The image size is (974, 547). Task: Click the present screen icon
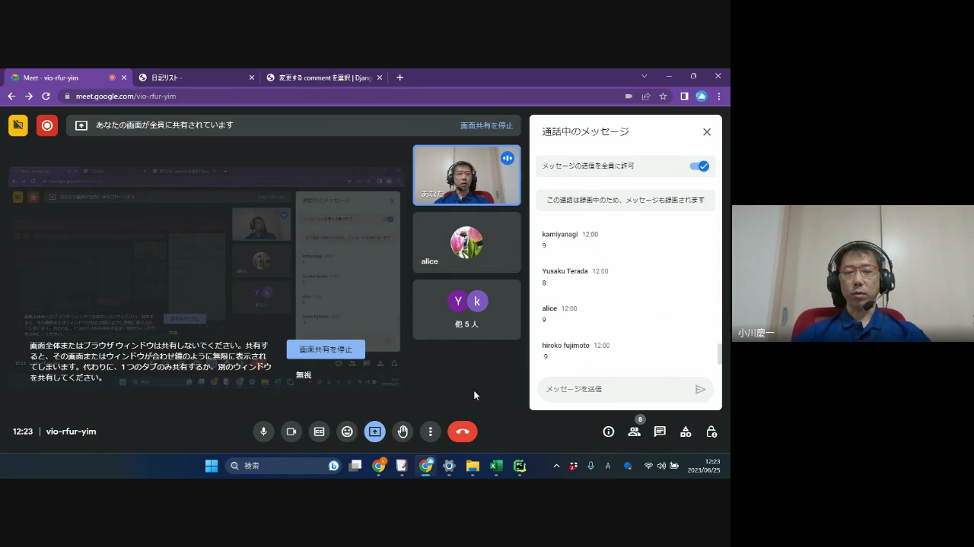tap(374, 432)
